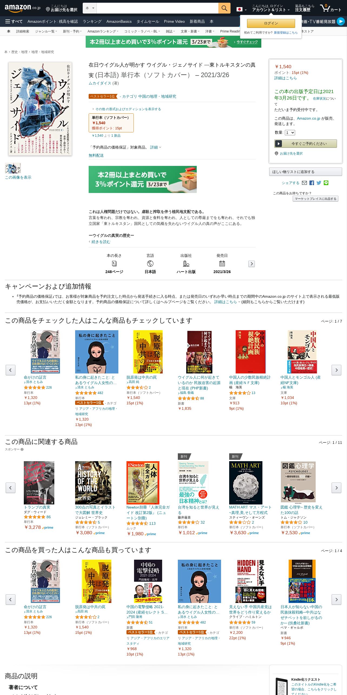Share via the email envelope icon
Screen dimensions: 347x695
(304, 183)
